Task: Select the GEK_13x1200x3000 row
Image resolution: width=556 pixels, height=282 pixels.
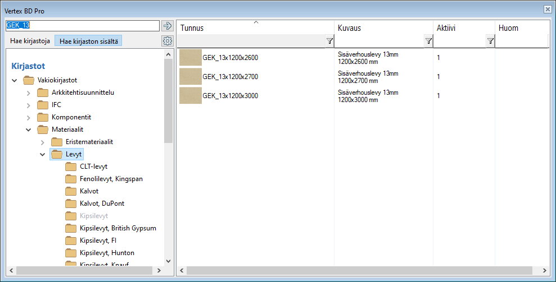Action: click(x=230, y=96)
